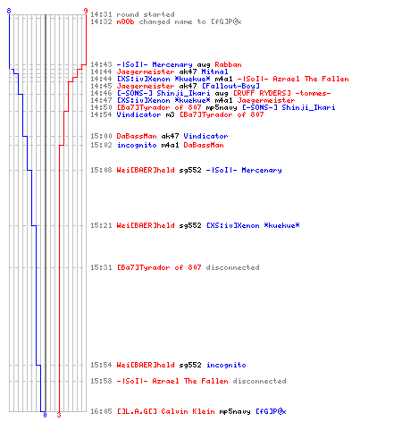Click DaBassMan in the 15:00 ak47 kill

coord(137,136)
